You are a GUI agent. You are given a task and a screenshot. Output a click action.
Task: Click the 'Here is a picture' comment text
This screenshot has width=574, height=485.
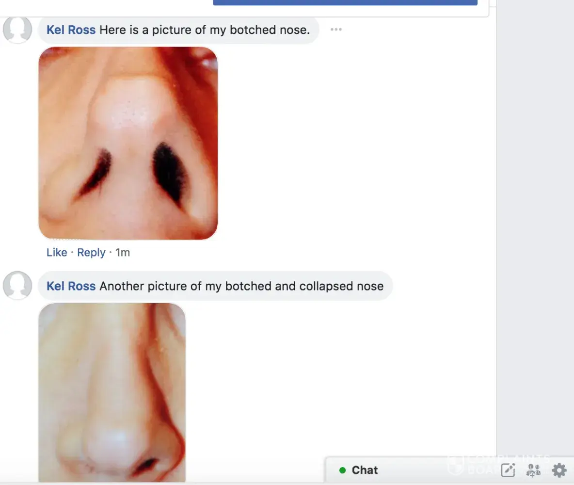tap(204, 30)
